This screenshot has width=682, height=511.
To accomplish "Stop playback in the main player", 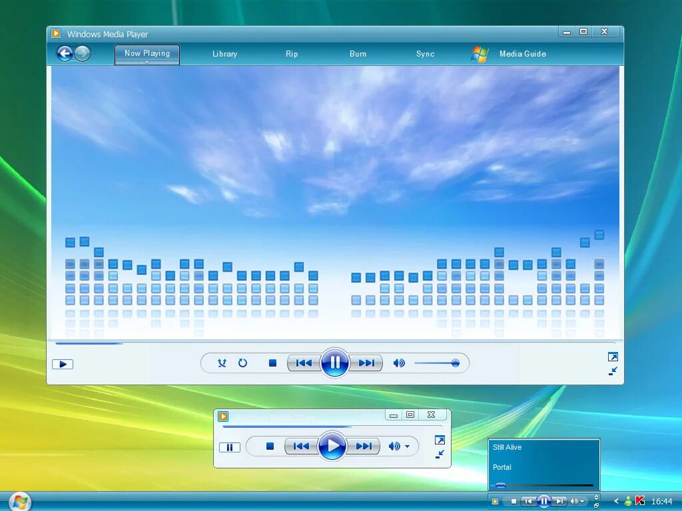I will [x=272, y=363].
